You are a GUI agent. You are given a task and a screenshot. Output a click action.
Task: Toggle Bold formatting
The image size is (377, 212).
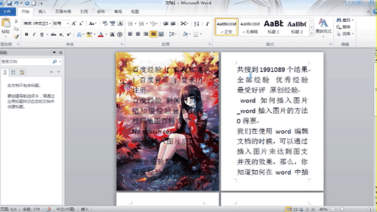pos(27,35)
